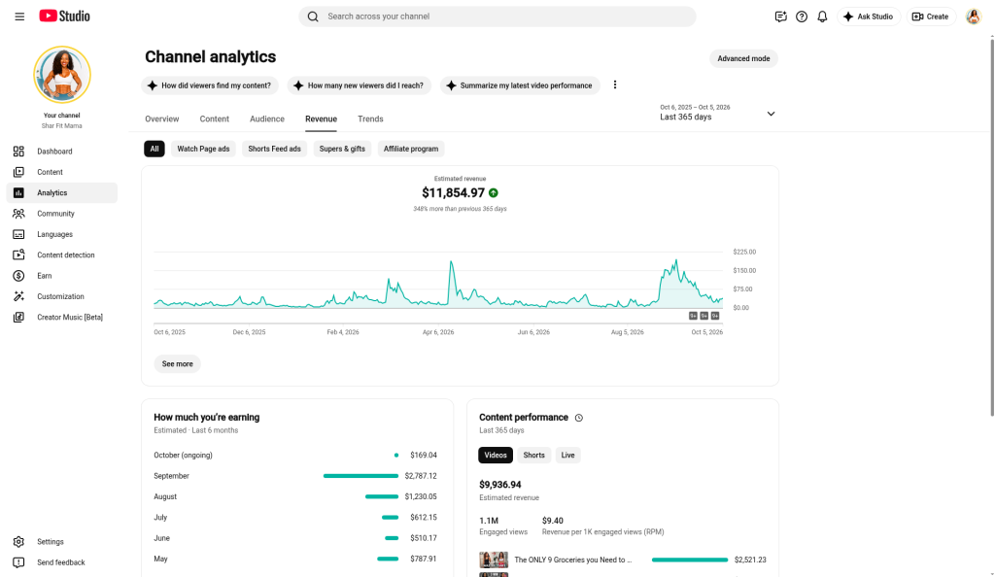Expand the Last 365 days date dropdown

click(718, 113)
